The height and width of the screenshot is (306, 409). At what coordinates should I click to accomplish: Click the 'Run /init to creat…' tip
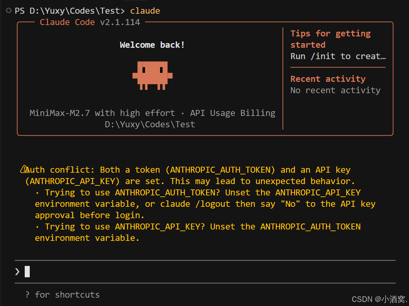[x=338, y=56]
